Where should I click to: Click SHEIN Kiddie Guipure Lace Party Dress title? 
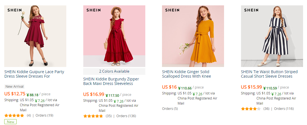tap(34, 74)
